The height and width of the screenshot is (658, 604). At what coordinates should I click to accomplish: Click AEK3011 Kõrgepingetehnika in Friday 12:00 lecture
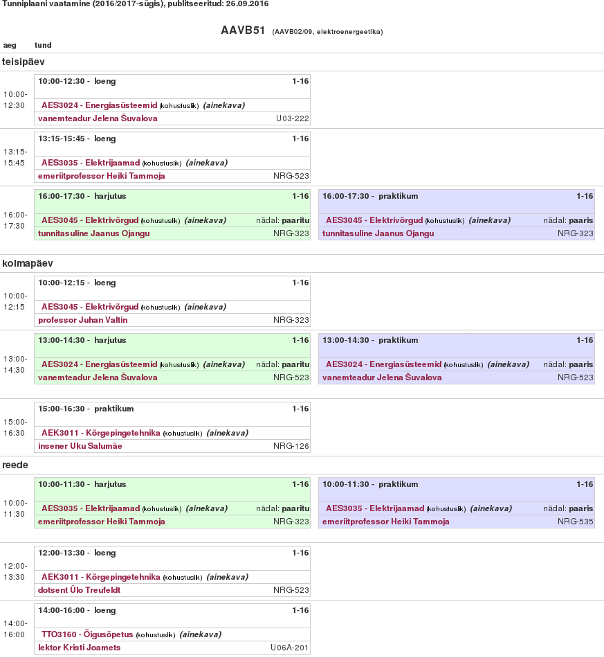pos(101,577)
